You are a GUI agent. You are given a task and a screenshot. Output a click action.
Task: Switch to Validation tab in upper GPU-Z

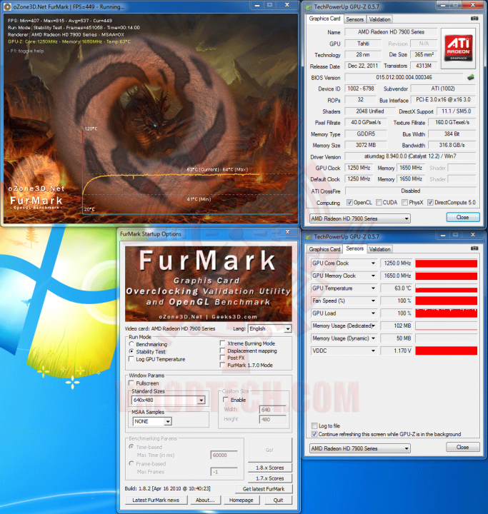pos(379,19)
